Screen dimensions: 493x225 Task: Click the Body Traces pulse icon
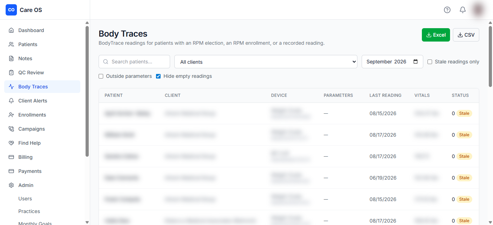11,87
